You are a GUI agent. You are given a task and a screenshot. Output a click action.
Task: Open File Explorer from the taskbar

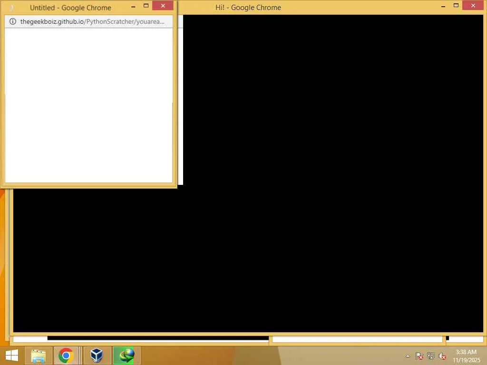(x=38, y=355)
